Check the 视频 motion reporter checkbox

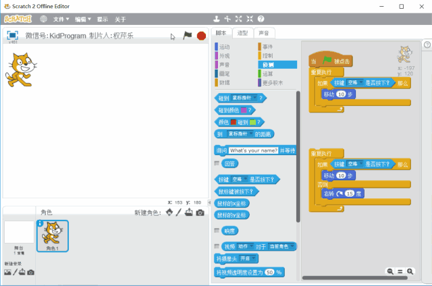point(217,246)
